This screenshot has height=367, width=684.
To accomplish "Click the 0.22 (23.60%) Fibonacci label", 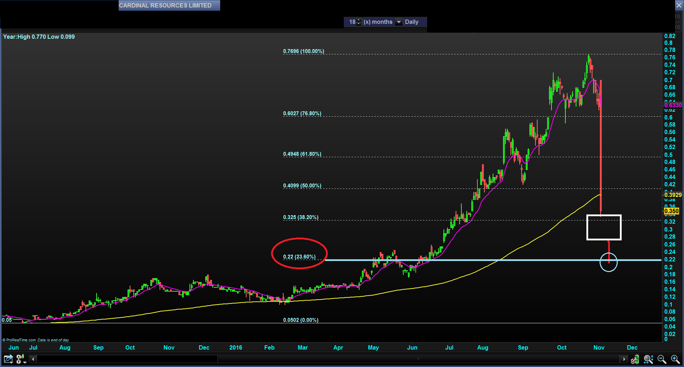I will (x=299, y=257).
